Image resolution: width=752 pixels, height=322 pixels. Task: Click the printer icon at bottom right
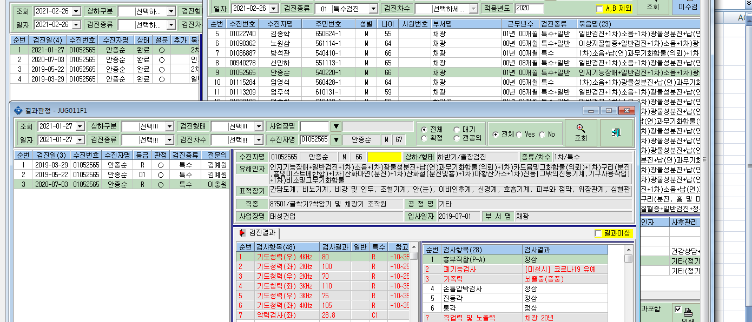point(689,311)
